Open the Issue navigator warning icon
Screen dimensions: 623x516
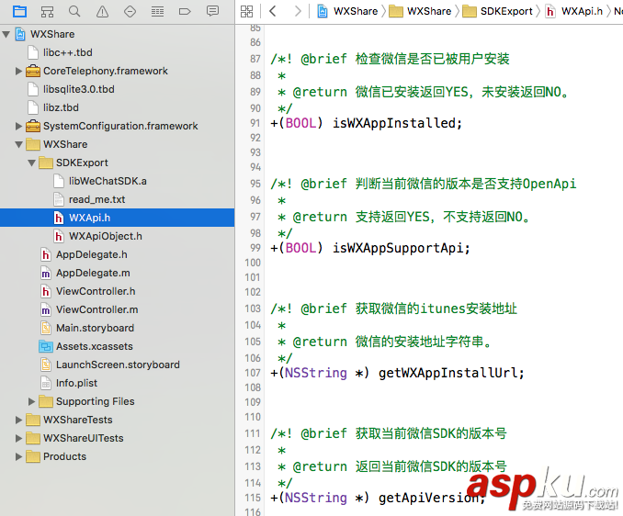click(102, 11)
